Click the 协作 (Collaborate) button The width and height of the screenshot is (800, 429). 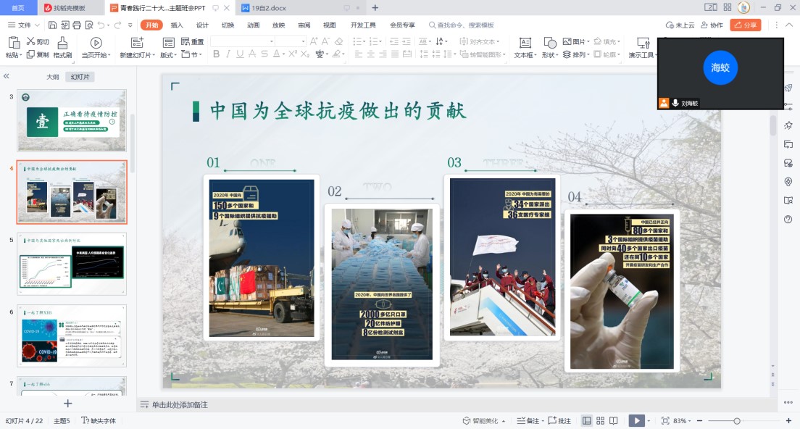point(712,25)
